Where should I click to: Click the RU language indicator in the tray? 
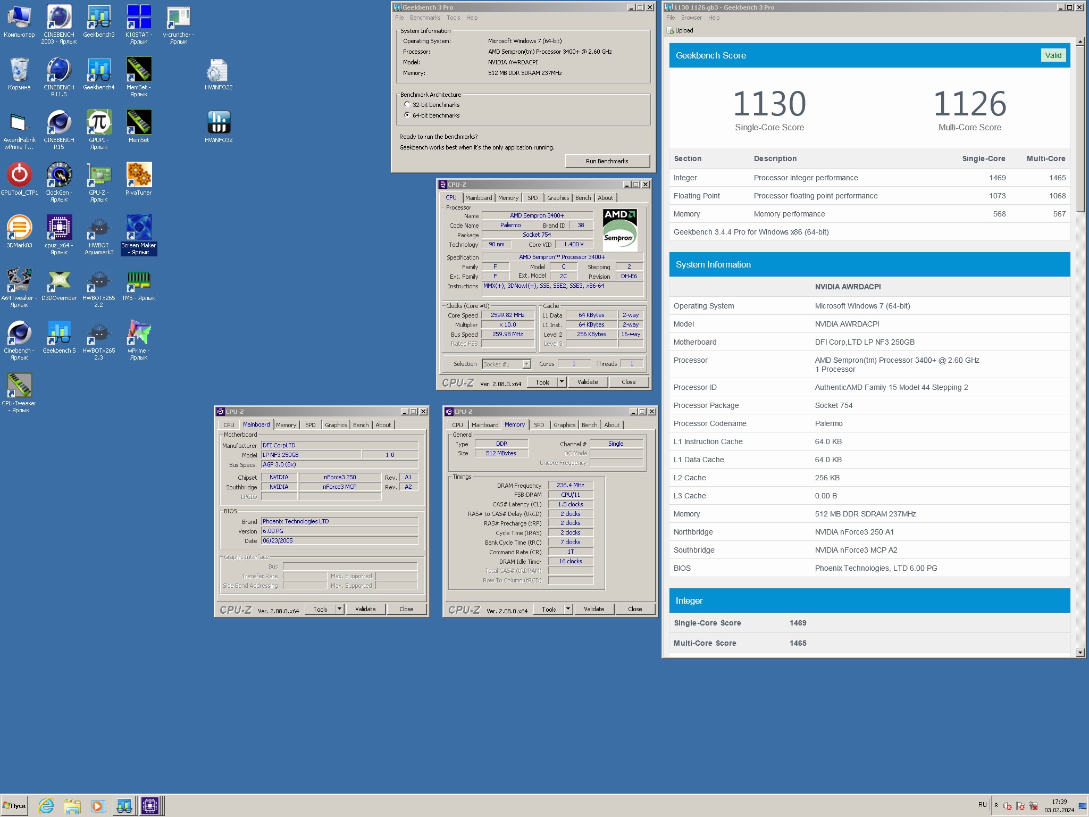click(982, 805)
